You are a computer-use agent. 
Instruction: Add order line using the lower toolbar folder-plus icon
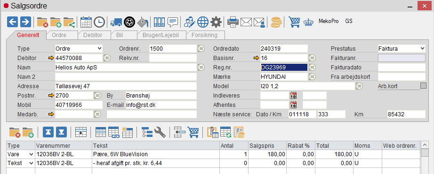tap(28, 132)
